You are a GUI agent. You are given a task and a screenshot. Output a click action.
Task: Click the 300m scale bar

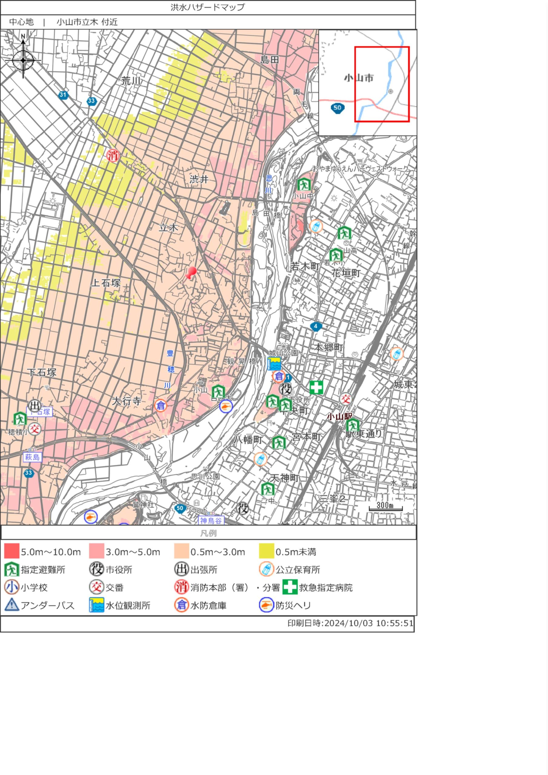coord(385,506)
